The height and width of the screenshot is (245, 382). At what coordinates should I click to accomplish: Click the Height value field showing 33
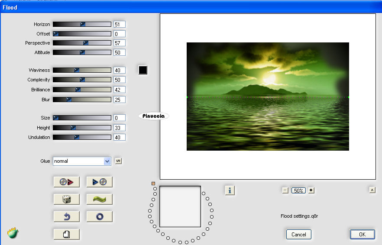(120, 128)
